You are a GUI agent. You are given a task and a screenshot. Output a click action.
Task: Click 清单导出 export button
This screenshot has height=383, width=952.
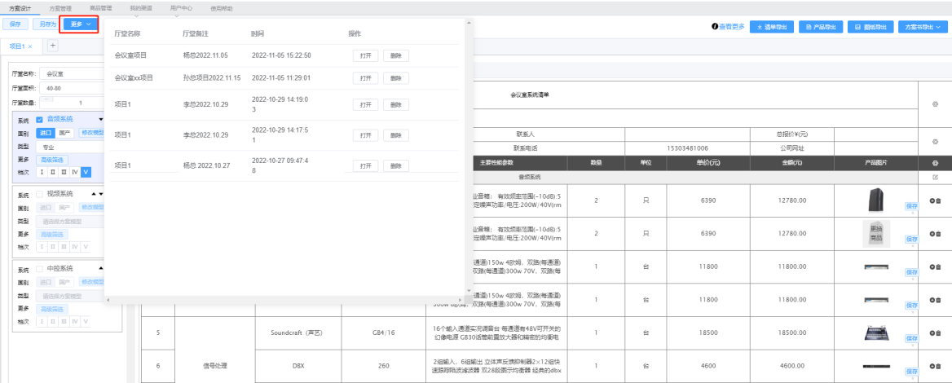[x=772, y=28]
